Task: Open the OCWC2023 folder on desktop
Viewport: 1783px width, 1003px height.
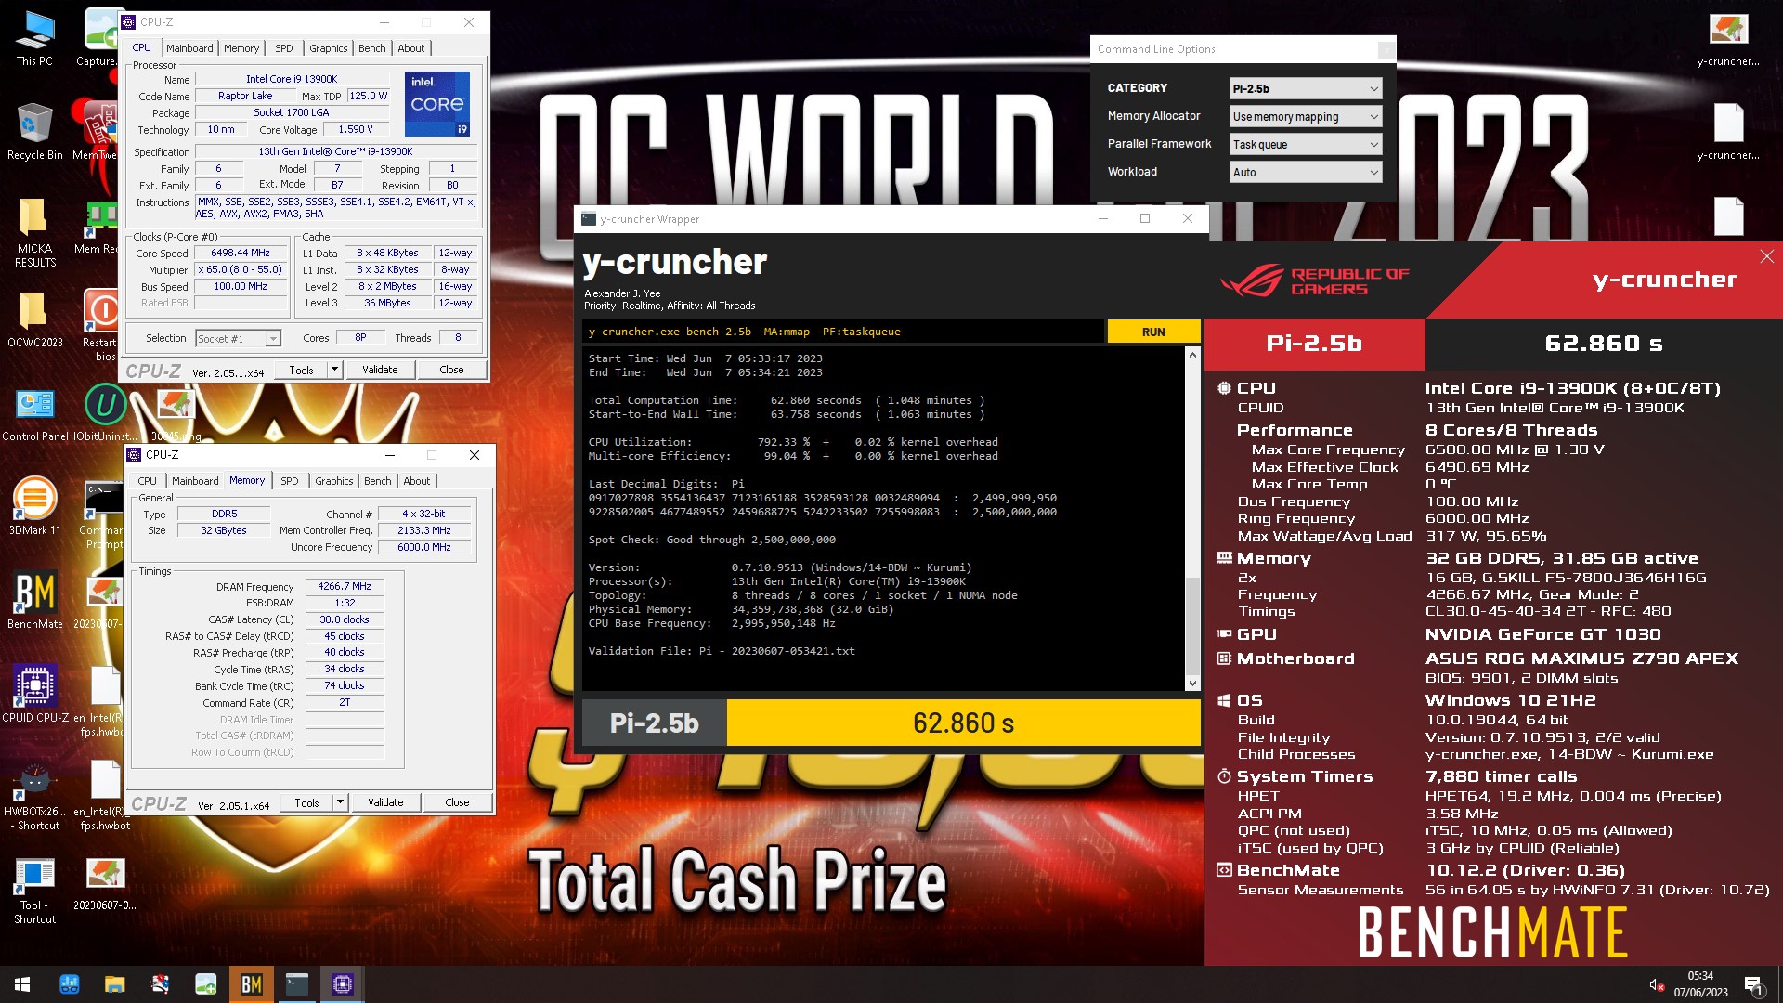Action: click(x=34, y=319)
